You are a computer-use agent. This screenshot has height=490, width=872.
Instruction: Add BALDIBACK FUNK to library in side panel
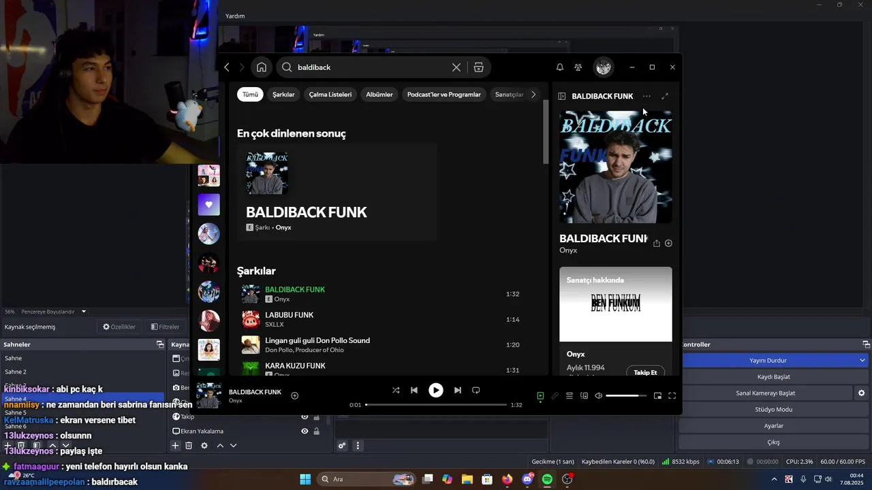pos(668,243)
